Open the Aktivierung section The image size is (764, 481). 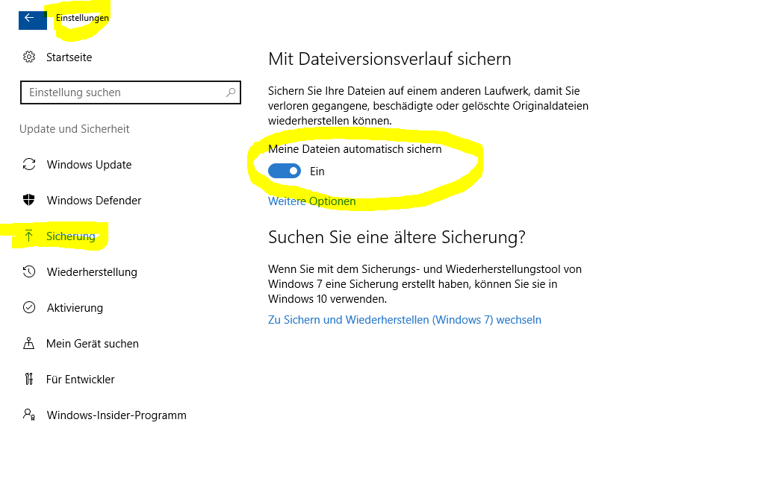[x=75, y=308]
